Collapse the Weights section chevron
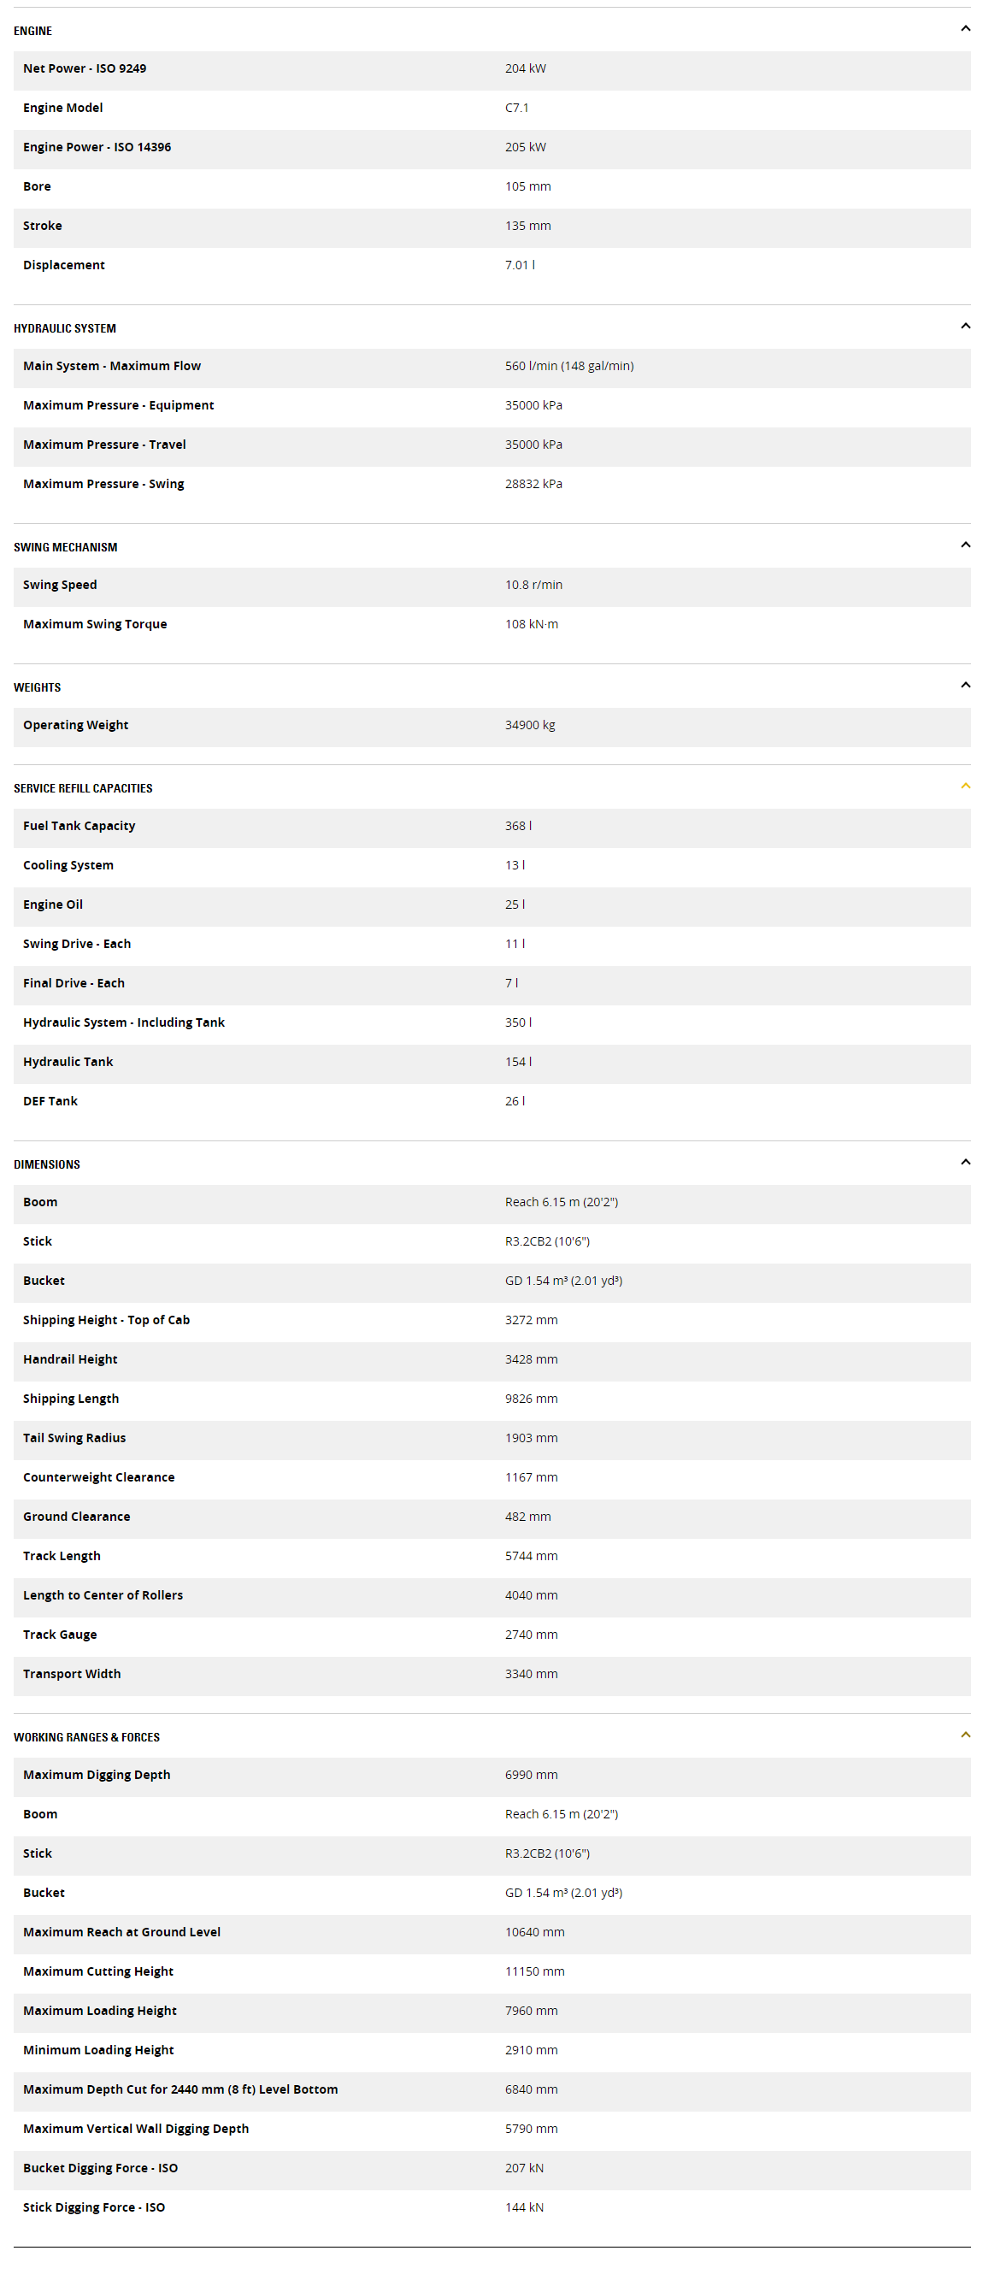Viewport: 983px width, 2292px height. [x=965, y=686]
